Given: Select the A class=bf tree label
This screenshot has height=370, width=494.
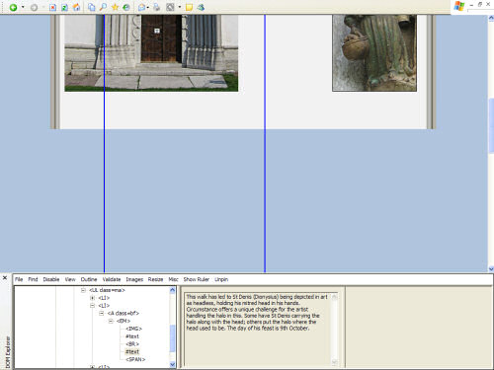Looking at the screenshot, I should click(x=123, y=313).
